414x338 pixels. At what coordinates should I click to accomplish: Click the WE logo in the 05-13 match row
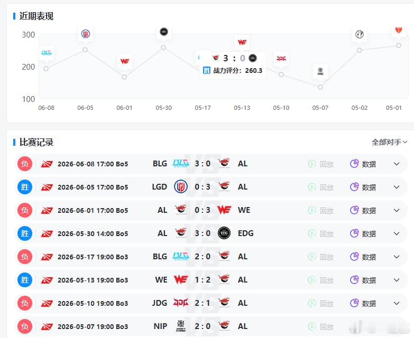click(x=181, y=279)
